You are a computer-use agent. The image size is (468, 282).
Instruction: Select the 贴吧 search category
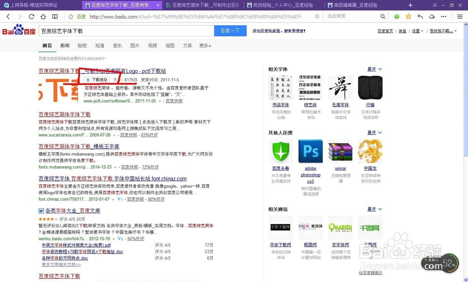tap(82, 46)
